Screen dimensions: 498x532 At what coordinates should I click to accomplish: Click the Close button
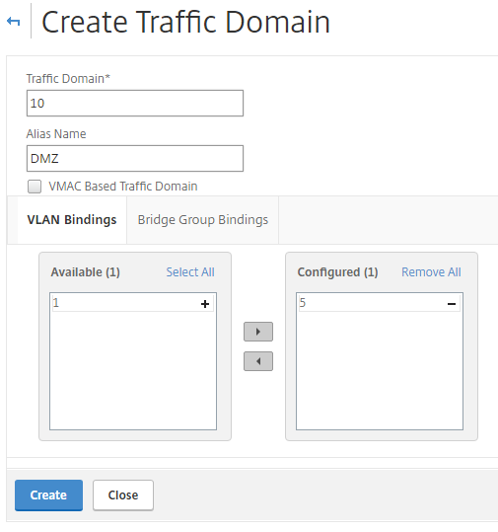click(x=123, y=495)
